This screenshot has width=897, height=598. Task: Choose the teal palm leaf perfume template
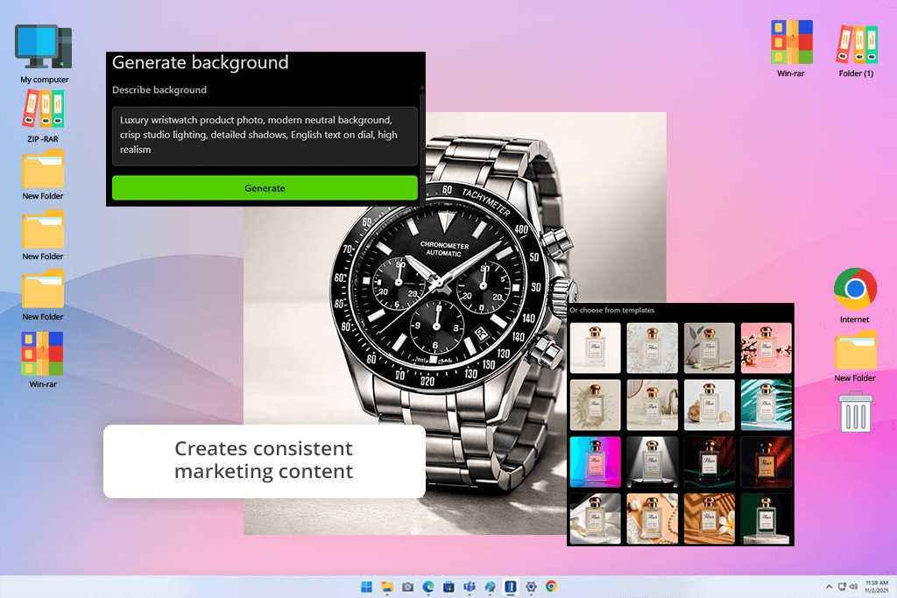click(x=766, y=405)
